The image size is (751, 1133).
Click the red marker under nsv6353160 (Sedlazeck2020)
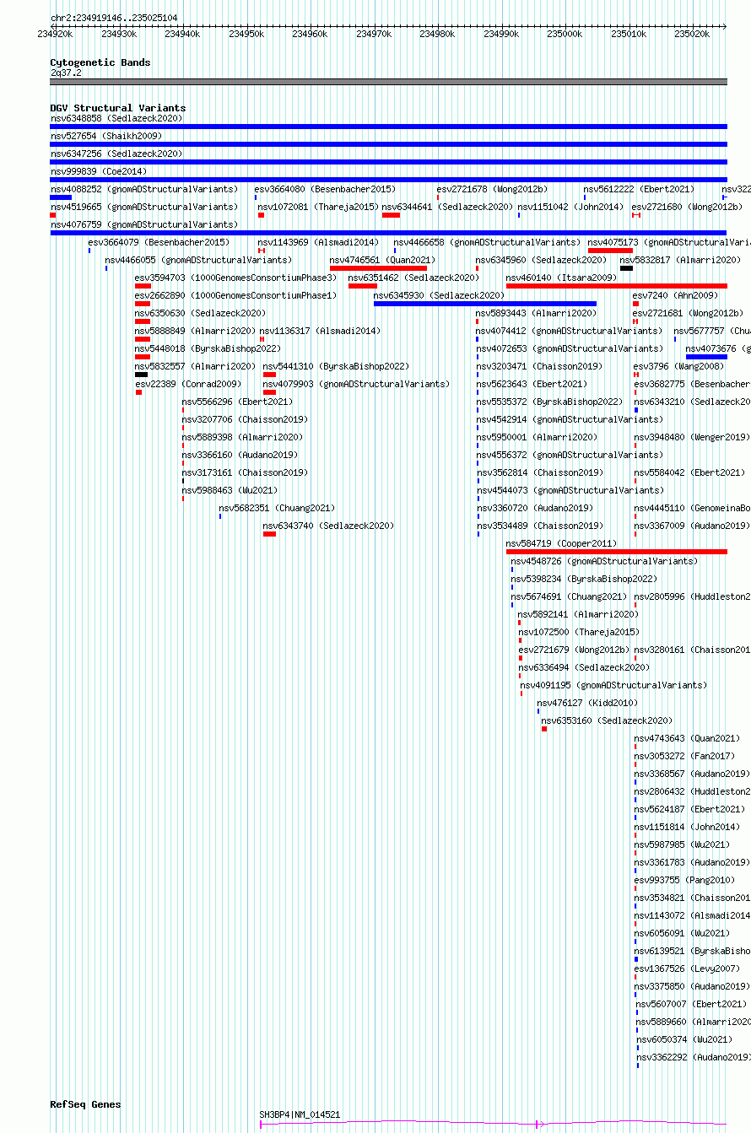click(544, 729)
